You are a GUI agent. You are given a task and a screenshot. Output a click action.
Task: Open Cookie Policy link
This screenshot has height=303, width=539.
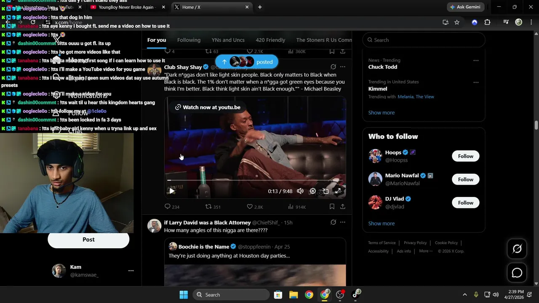(x=446, y=243)
